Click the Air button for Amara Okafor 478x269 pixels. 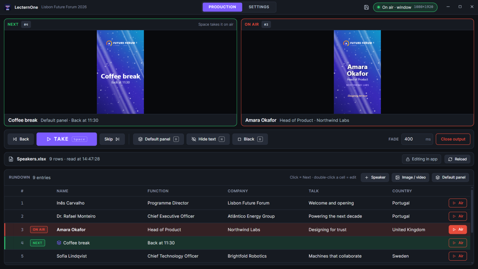pos(458,230)
